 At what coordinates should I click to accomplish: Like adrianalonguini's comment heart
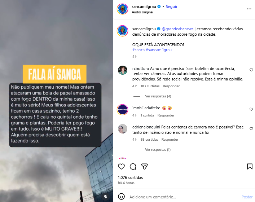(251, 129)
